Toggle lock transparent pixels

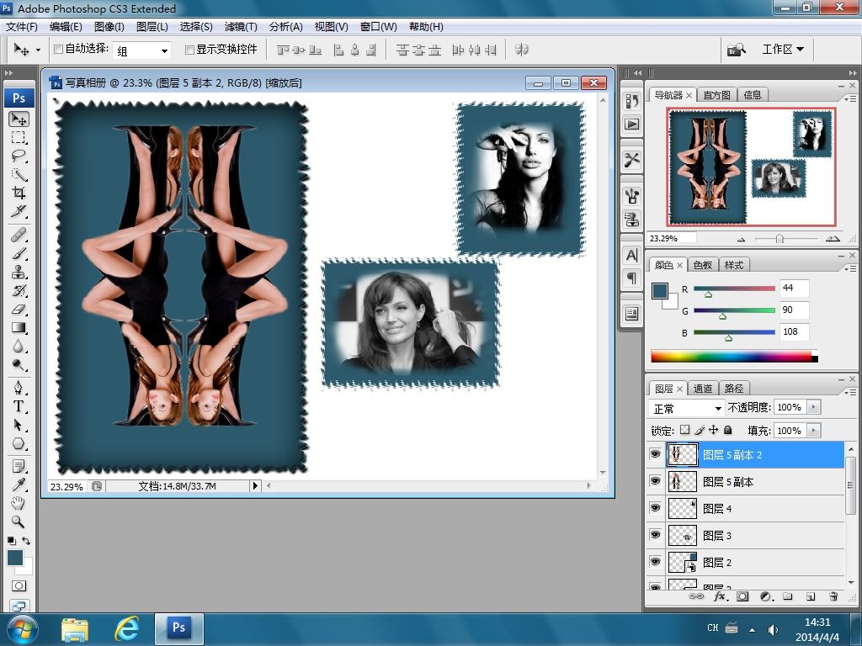click(x=684, y=430)
